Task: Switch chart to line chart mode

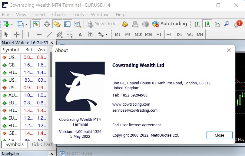Action: click(x=217, y=24)
